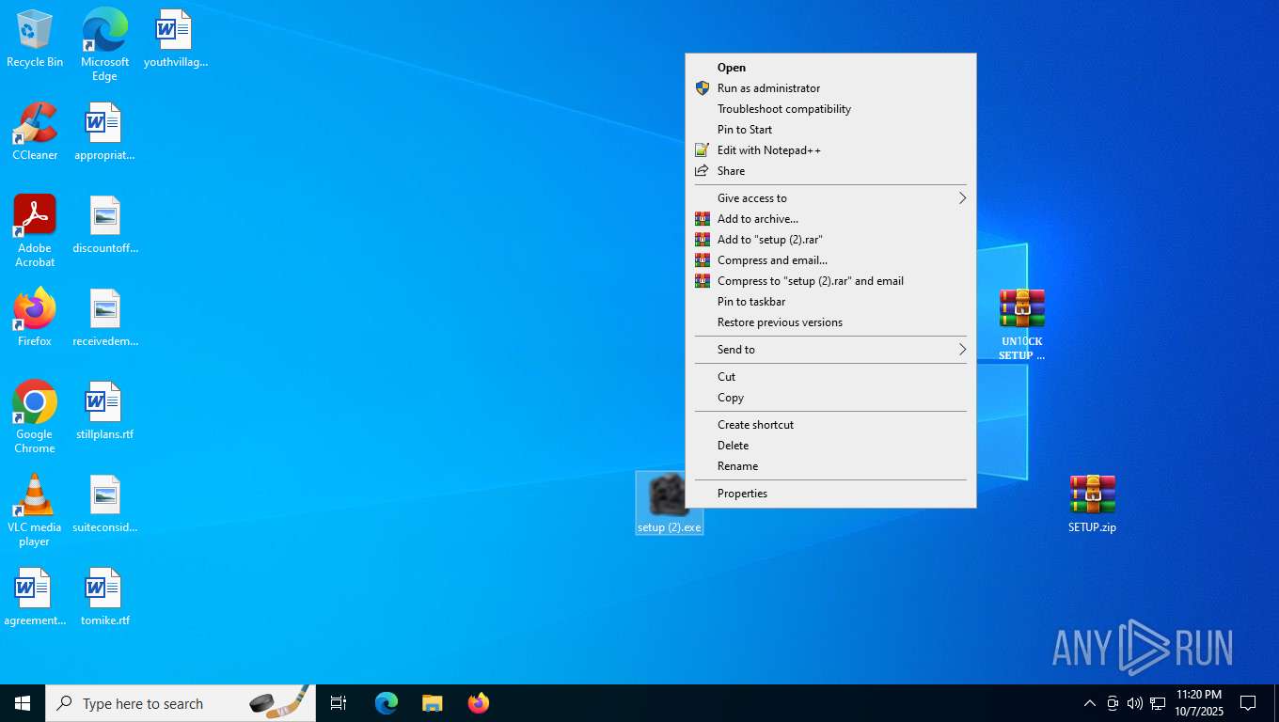Show hidden system tray icons

1089,703
